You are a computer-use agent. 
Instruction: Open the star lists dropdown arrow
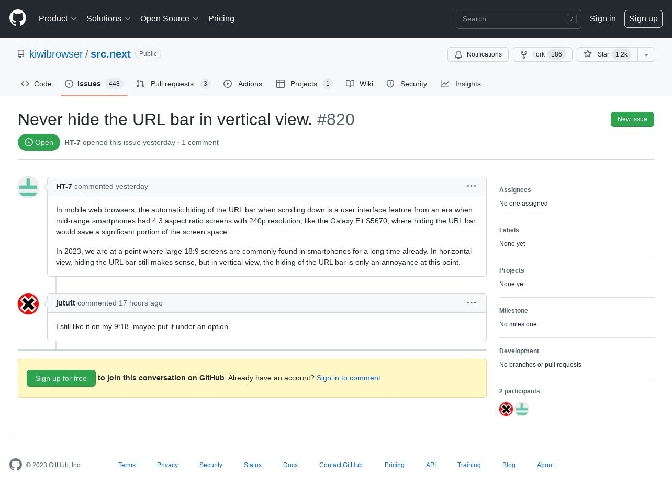(646, 54)
